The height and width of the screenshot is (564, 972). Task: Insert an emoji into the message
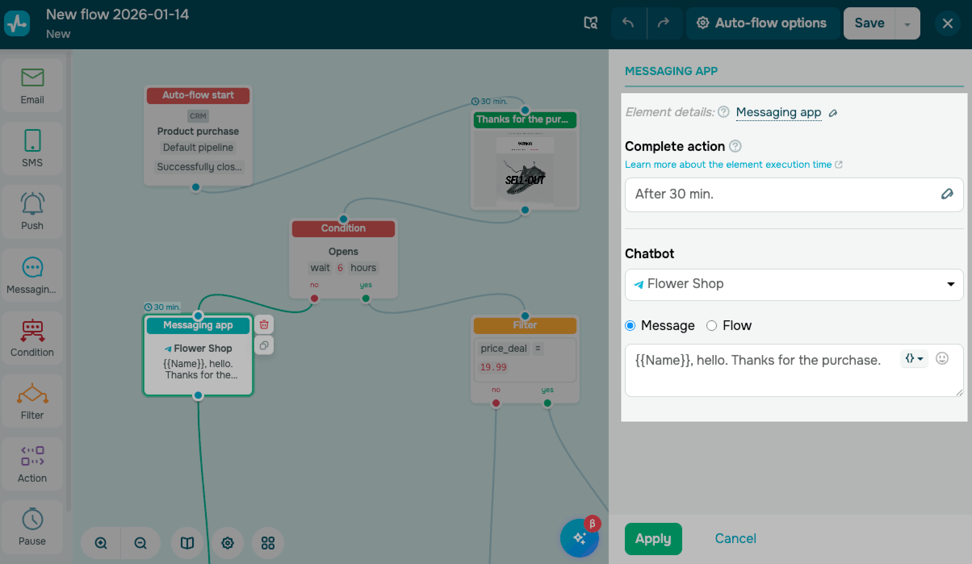tap(942, 358)
